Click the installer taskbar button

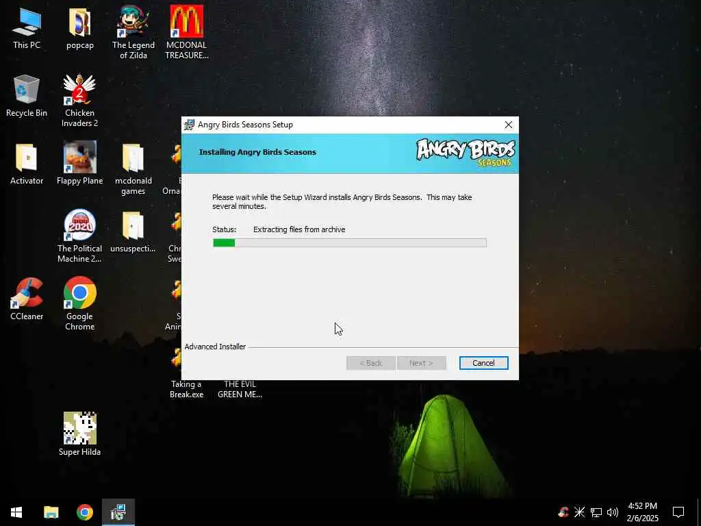click(118, 512)
